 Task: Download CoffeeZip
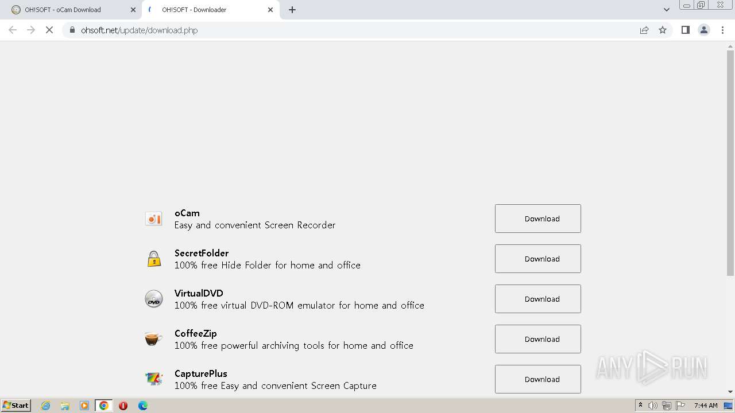click(538, 339)
